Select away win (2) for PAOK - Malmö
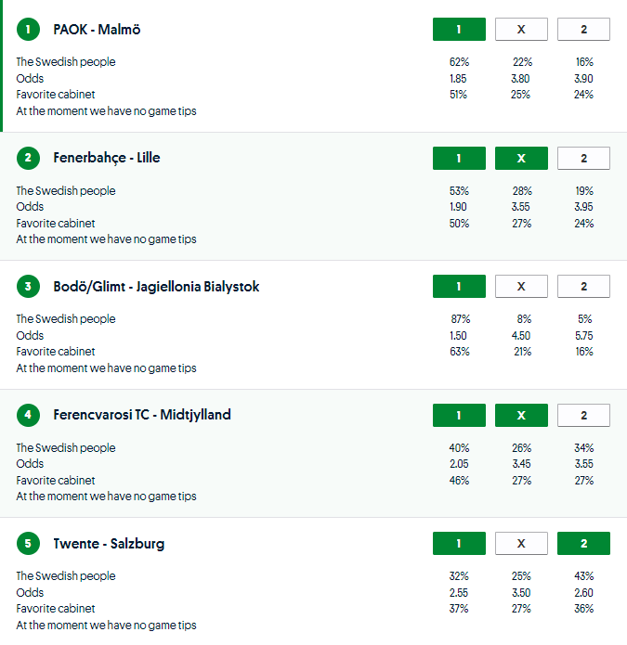The width and height of the screenshot is (627, 645). coord(583,30)
